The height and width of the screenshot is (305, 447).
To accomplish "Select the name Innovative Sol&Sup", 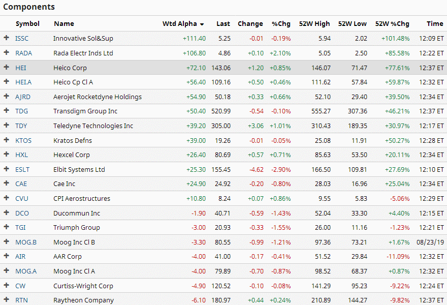I will [83, 38].
